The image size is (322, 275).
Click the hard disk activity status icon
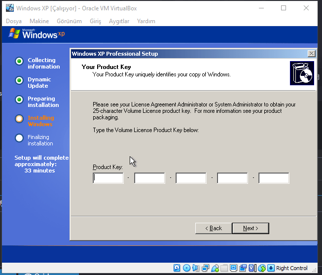(177, 268)
